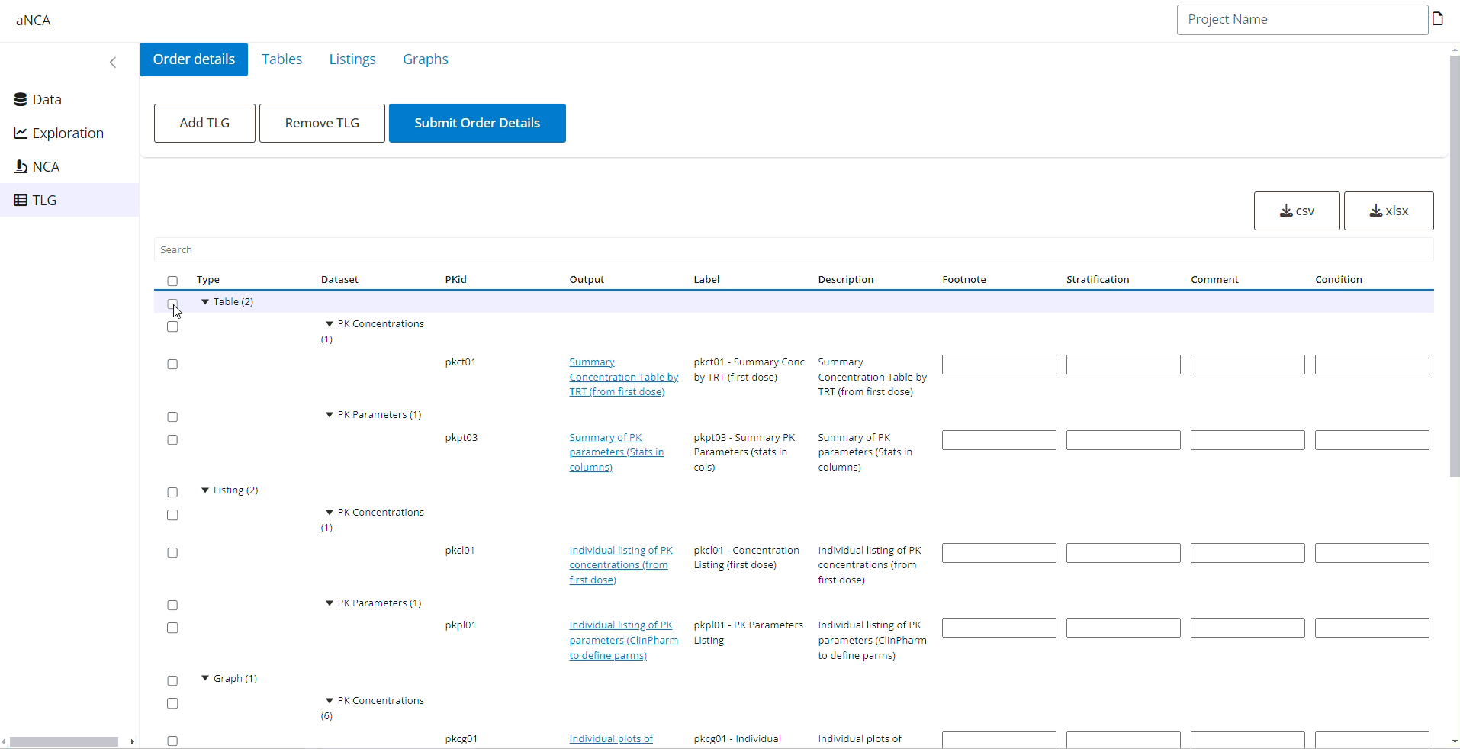1460x749 pixels.
Task: Click the NCA microscope icon
Action: [21, 167]
